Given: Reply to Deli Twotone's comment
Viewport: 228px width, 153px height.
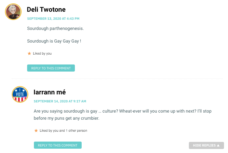Looking at the screenshot, I should click(51, 68).
